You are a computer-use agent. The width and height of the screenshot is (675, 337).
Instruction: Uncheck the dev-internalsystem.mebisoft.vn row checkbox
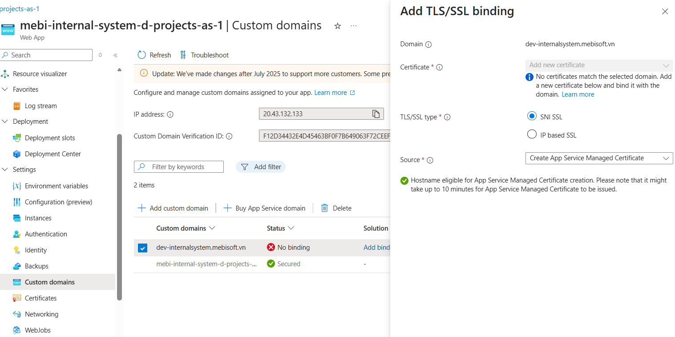click(x=142, y=248)
